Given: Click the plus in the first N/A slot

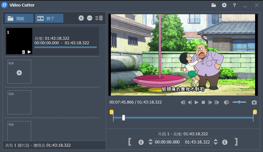Looking at the screenshot, I should point(19,73).
